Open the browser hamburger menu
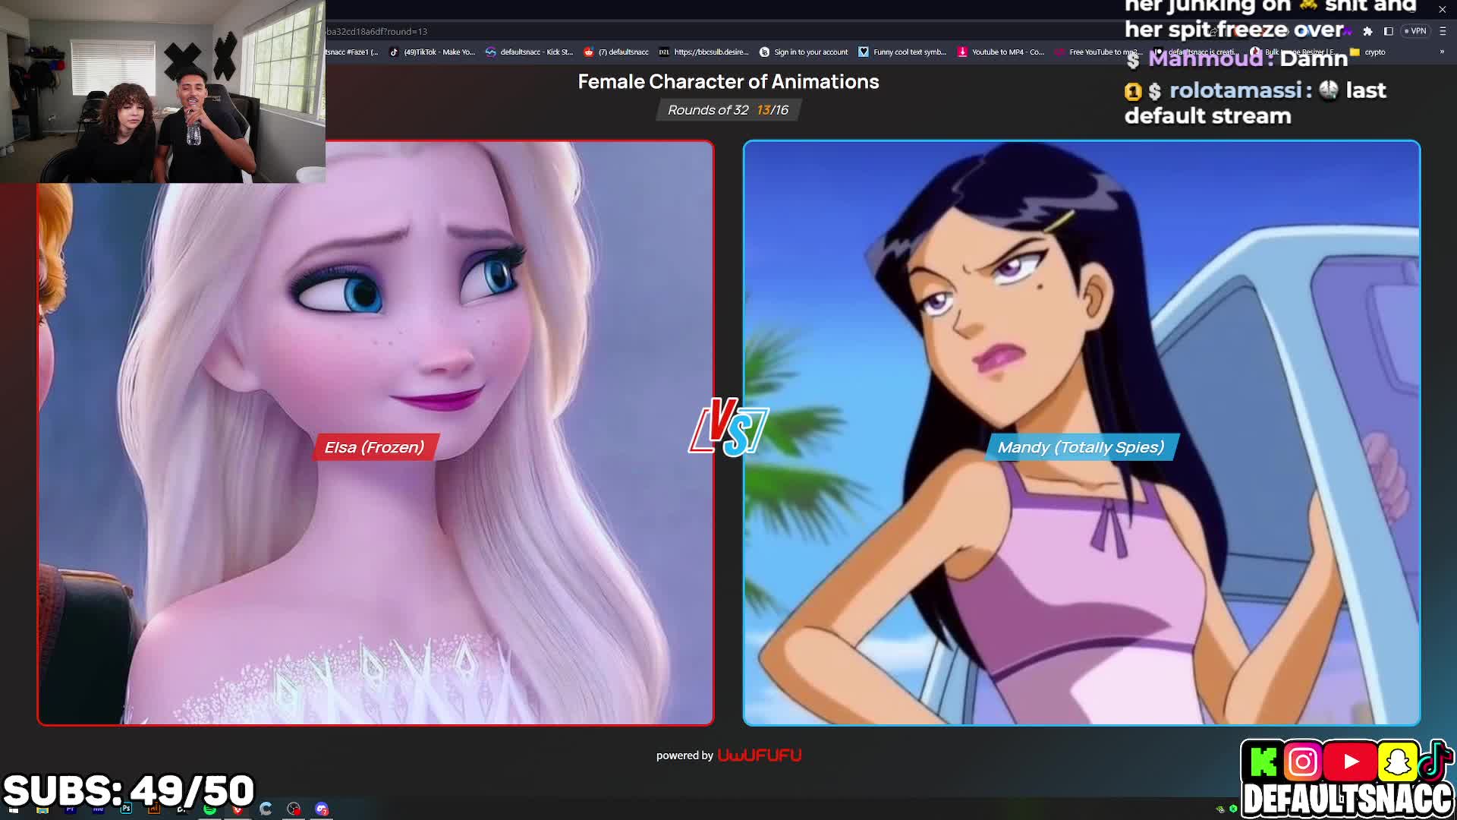Image resolution: width=1457 pixels, height=820 pixels. (1443, 31)
